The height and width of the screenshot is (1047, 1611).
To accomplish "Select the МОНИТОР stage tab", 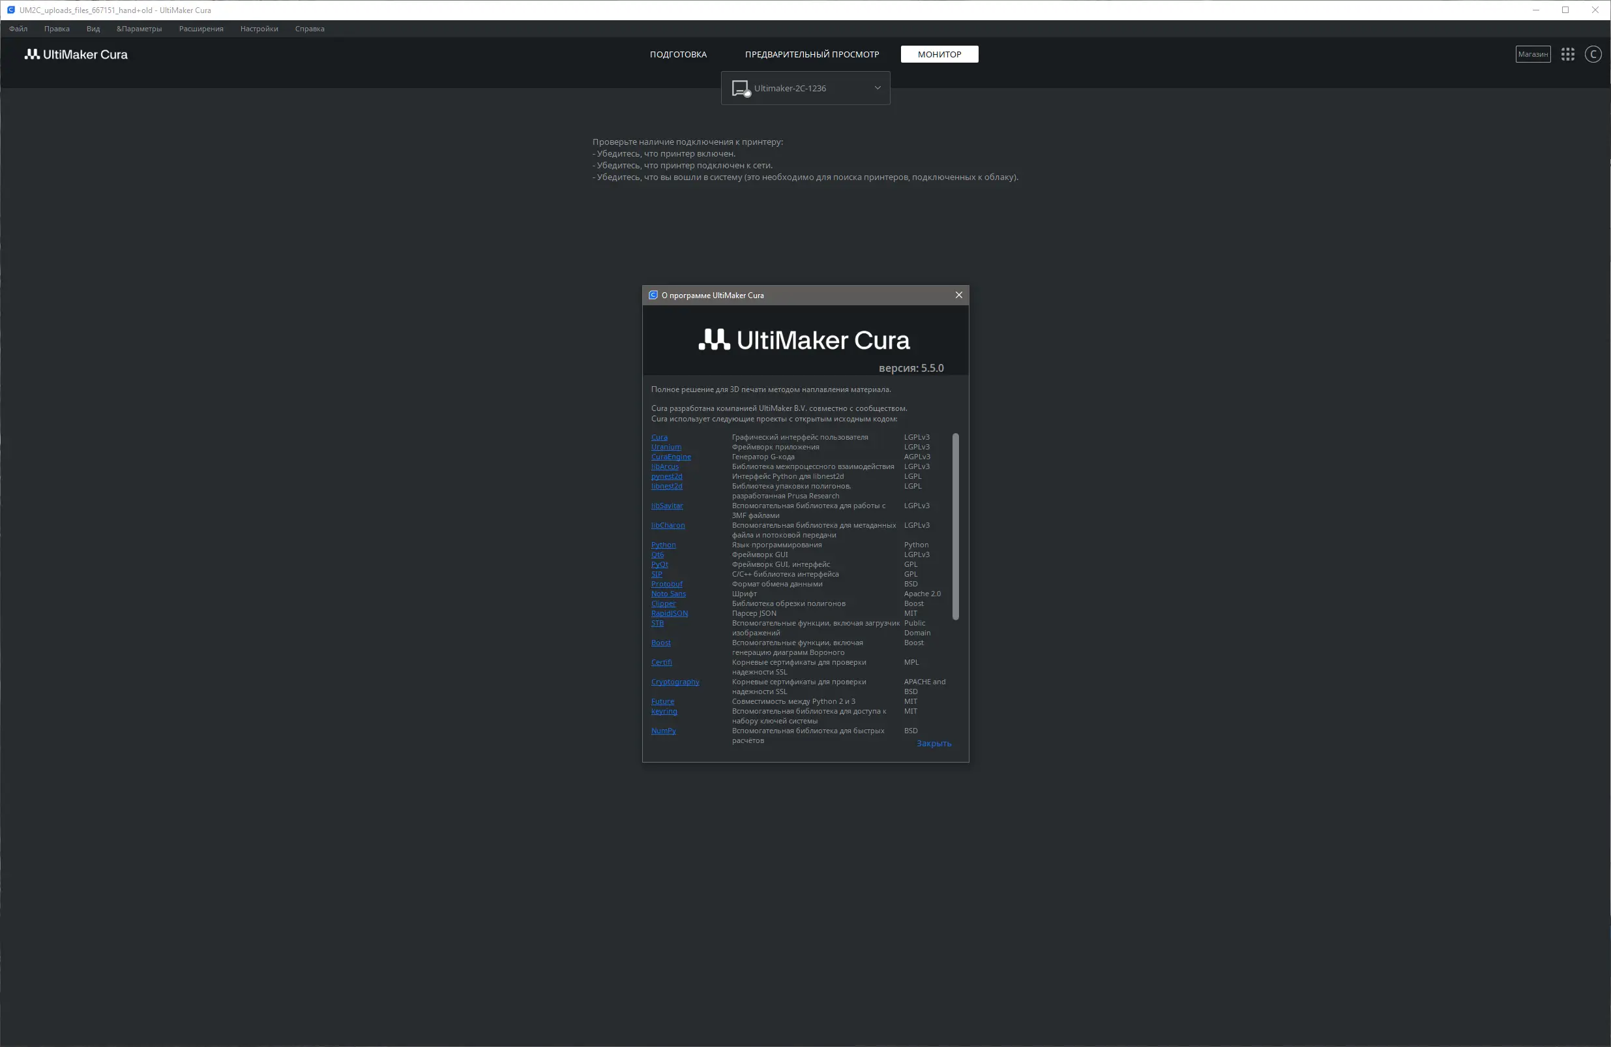I will coord(939,54).
